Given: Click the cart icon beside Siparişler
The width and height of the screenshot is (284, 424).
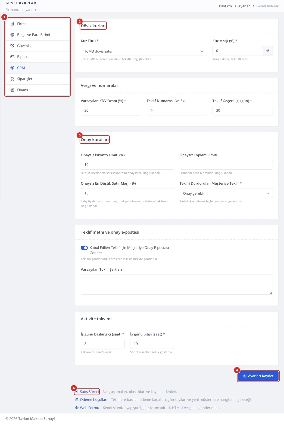Looking at the screenshot, I should pyautogui.click(x=12, y=79).
